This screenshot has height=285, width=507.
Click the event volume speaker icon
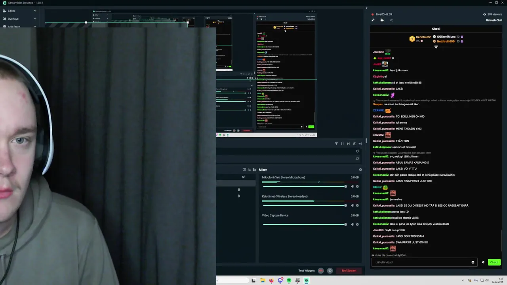[360, 144]
